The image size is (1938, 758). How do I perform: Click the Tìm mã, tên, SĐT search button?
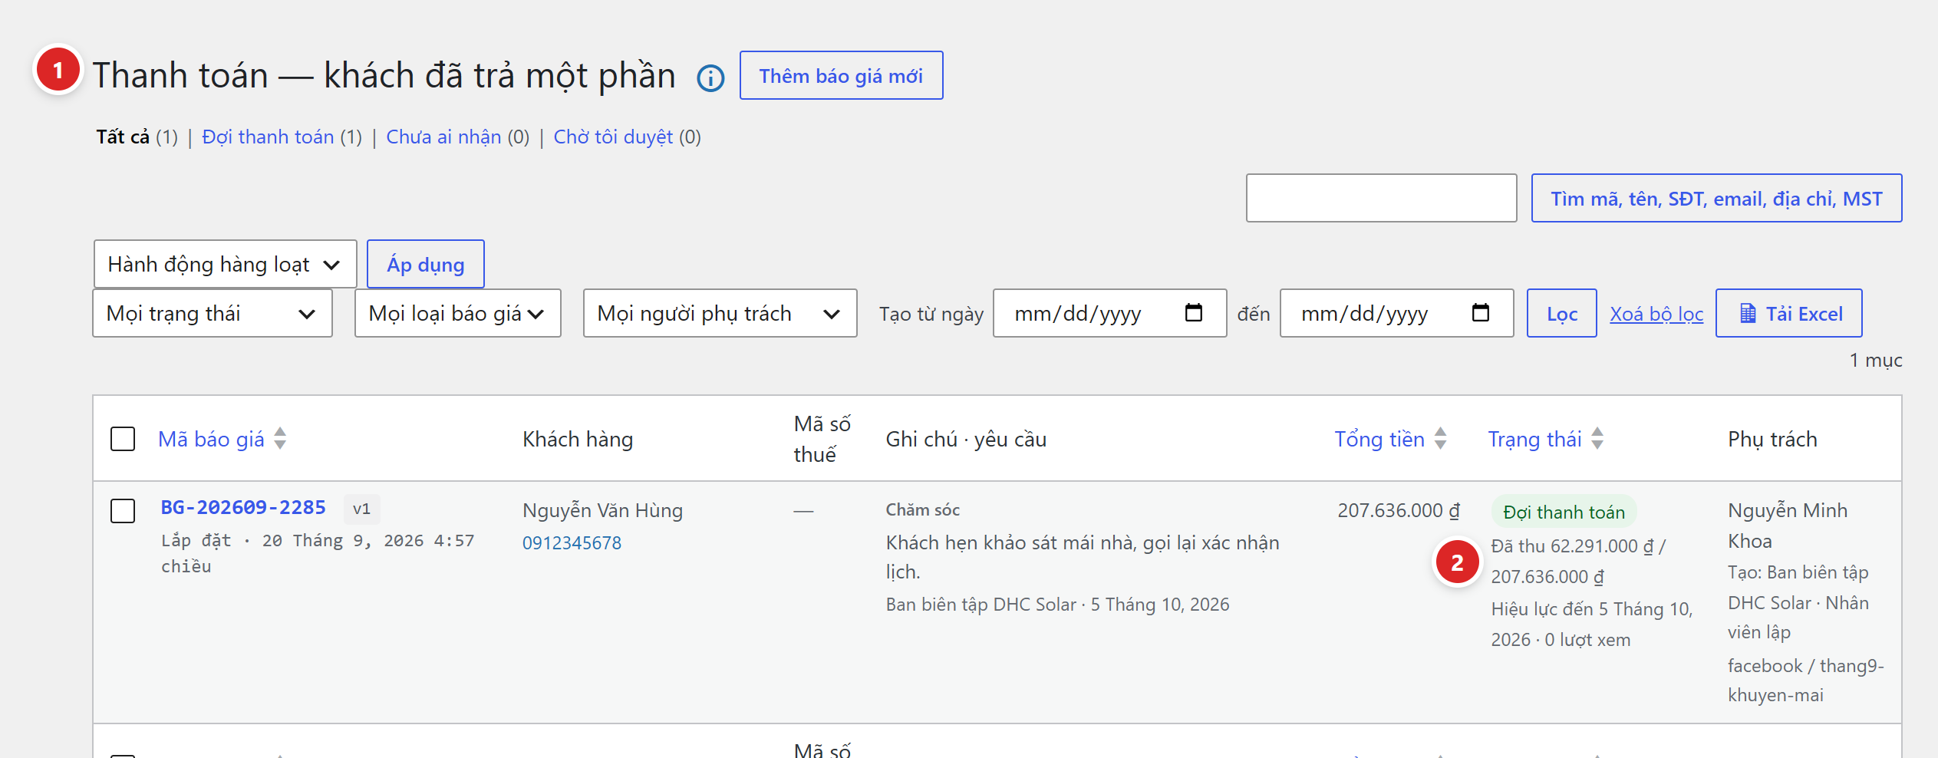tap(1716, 198)
